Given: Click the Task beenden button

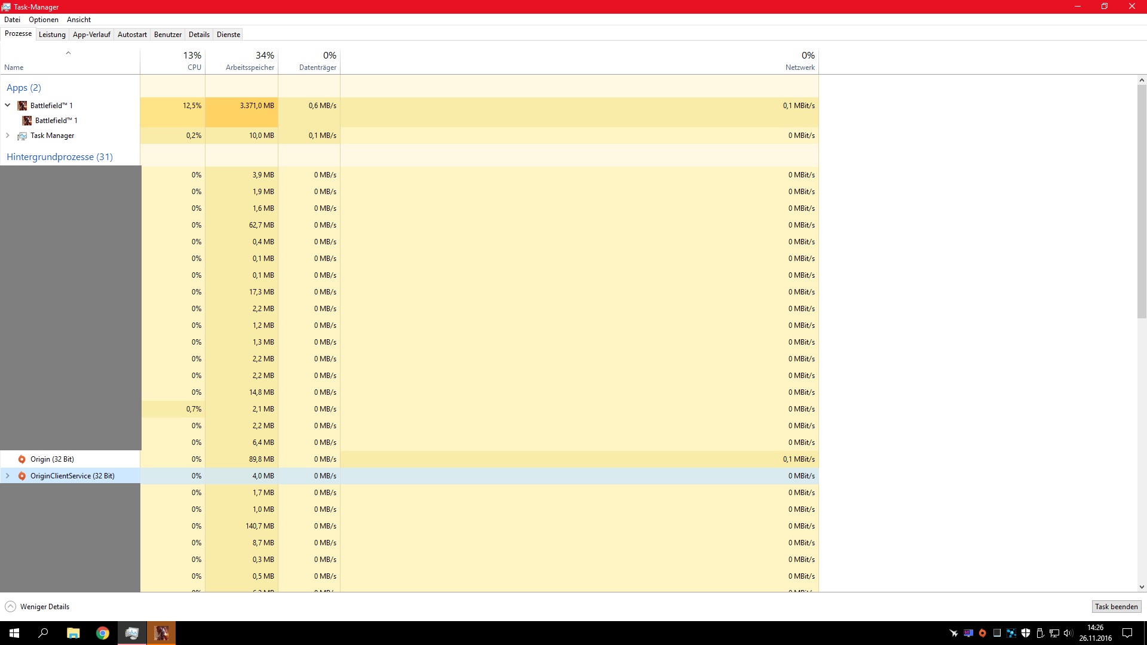Looking at the screenshot, I should click(1116, 607).
